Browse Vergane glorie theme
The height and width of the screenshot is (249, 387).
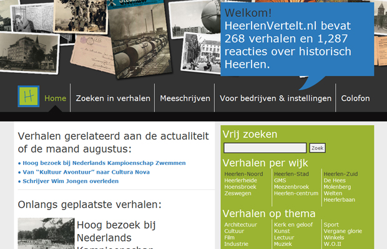click(x=343, y=232)
